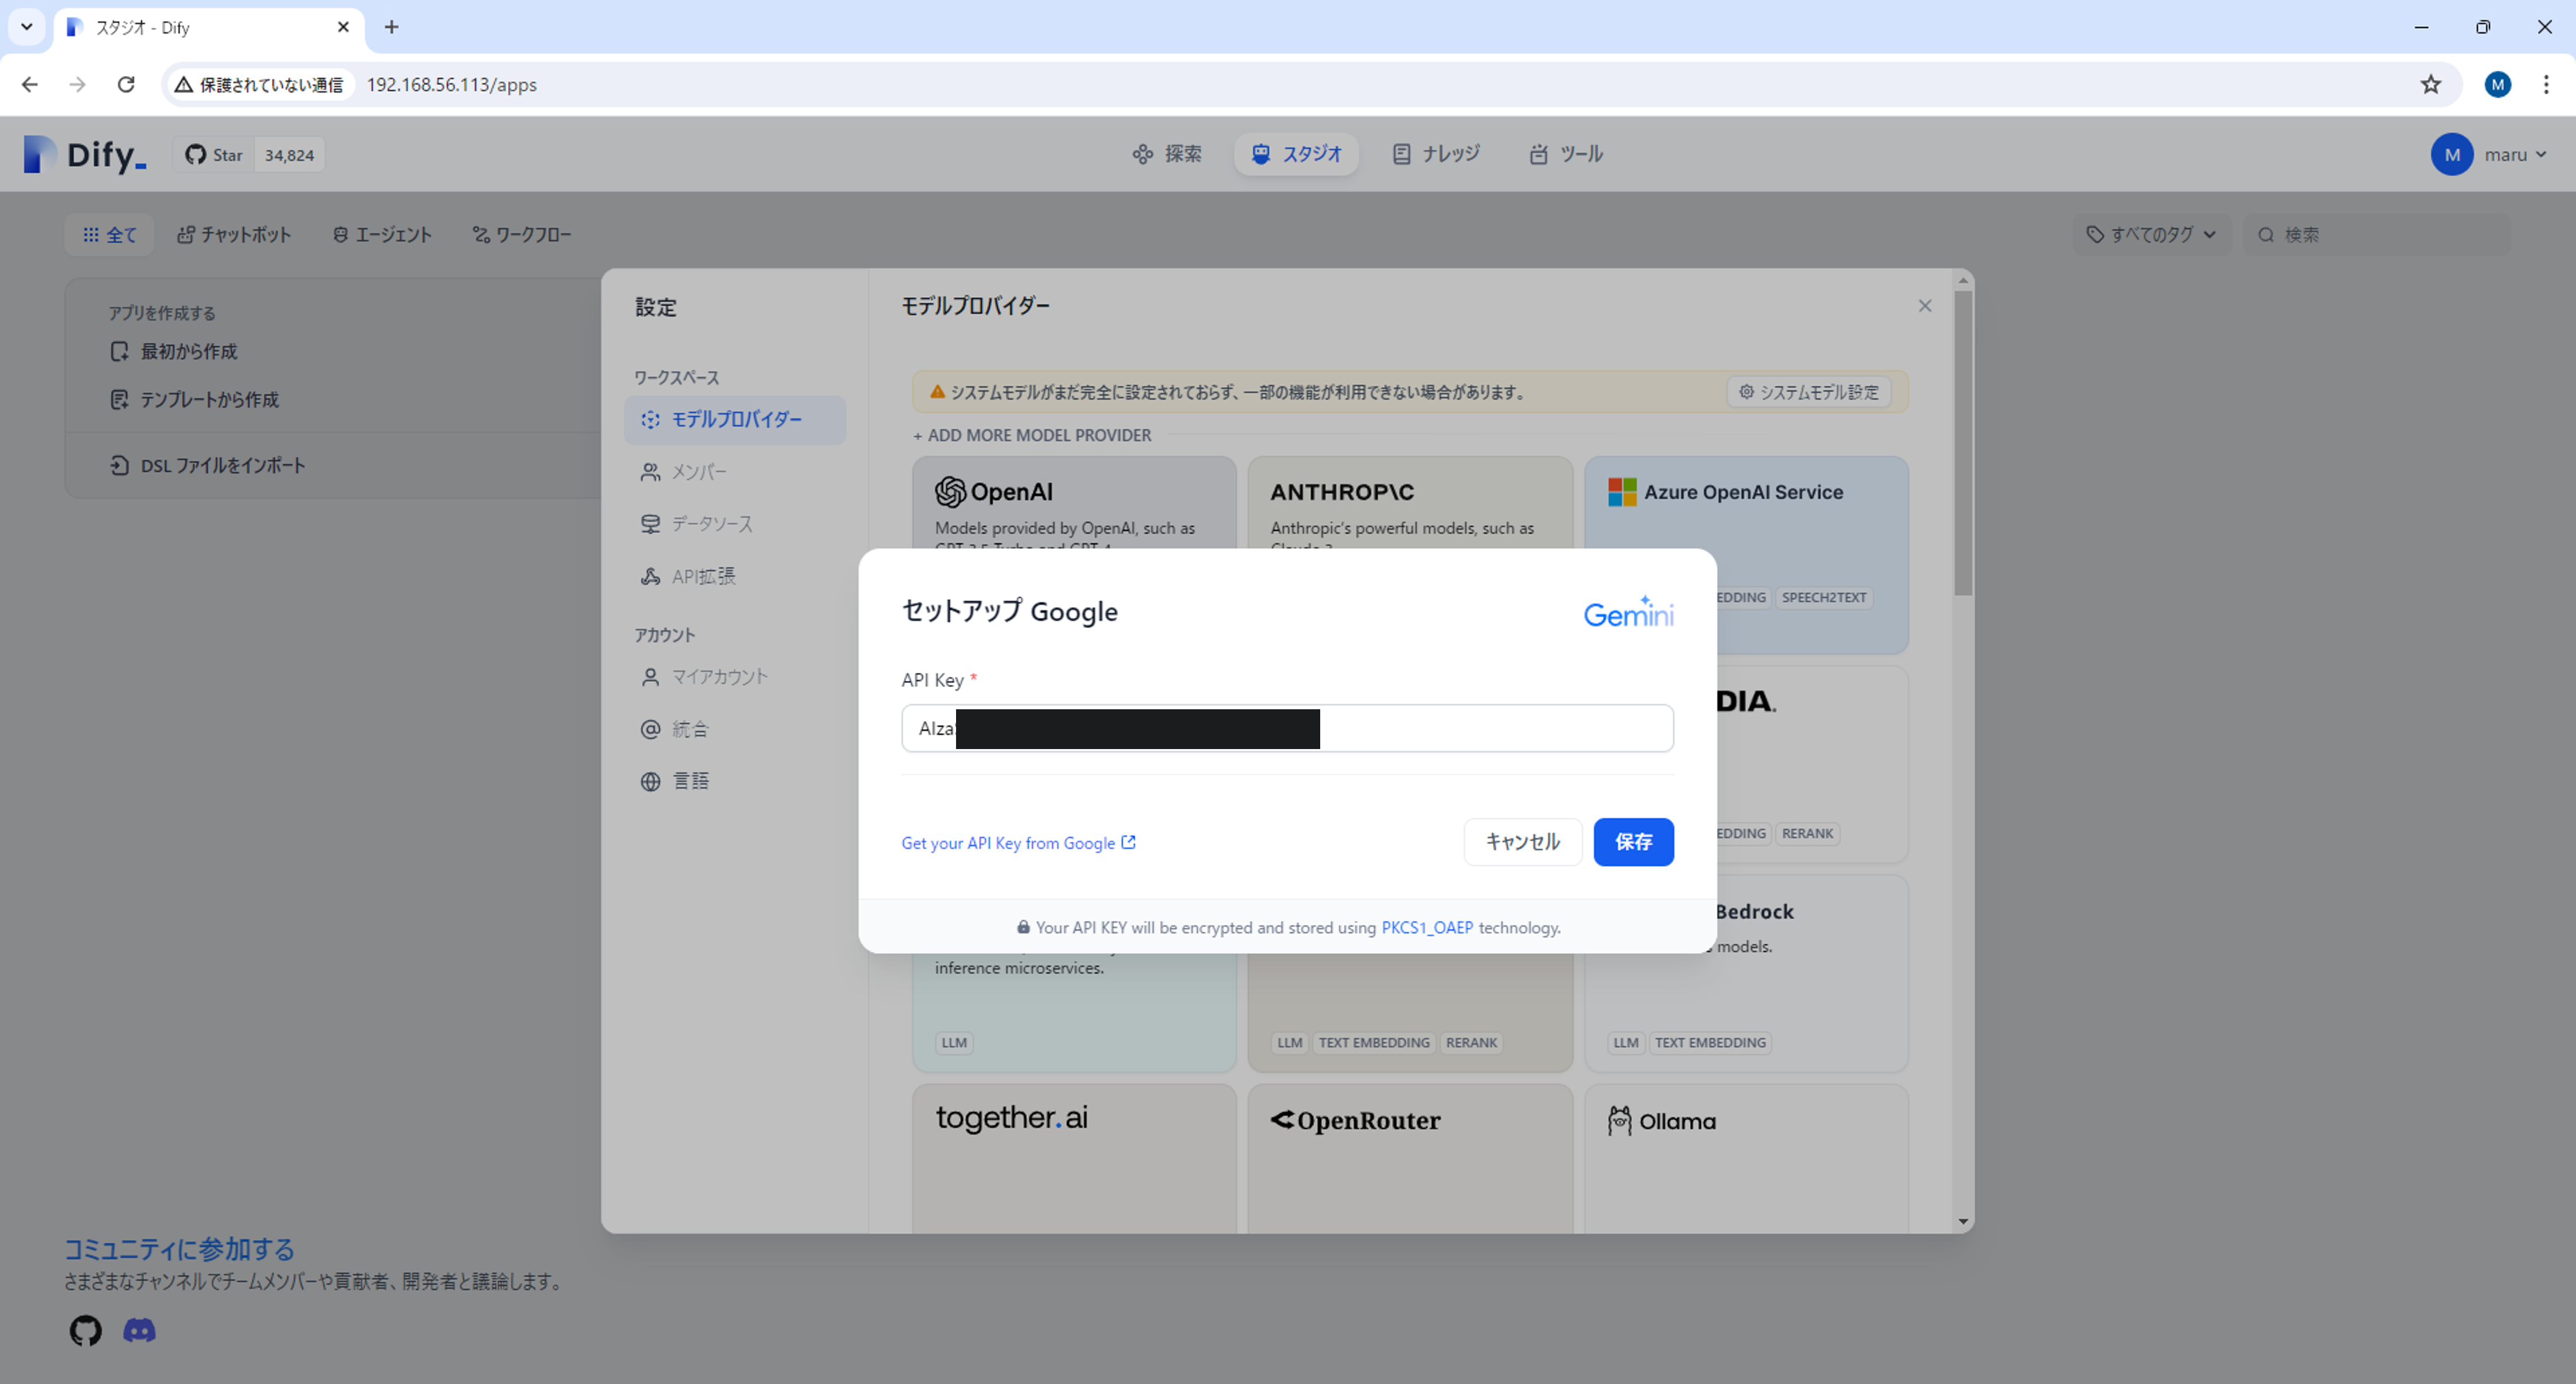The height and width of the screenshot is (1384, 2576).
Task: Switch to the ナレッジ tab
Action: coord(1436,154)
